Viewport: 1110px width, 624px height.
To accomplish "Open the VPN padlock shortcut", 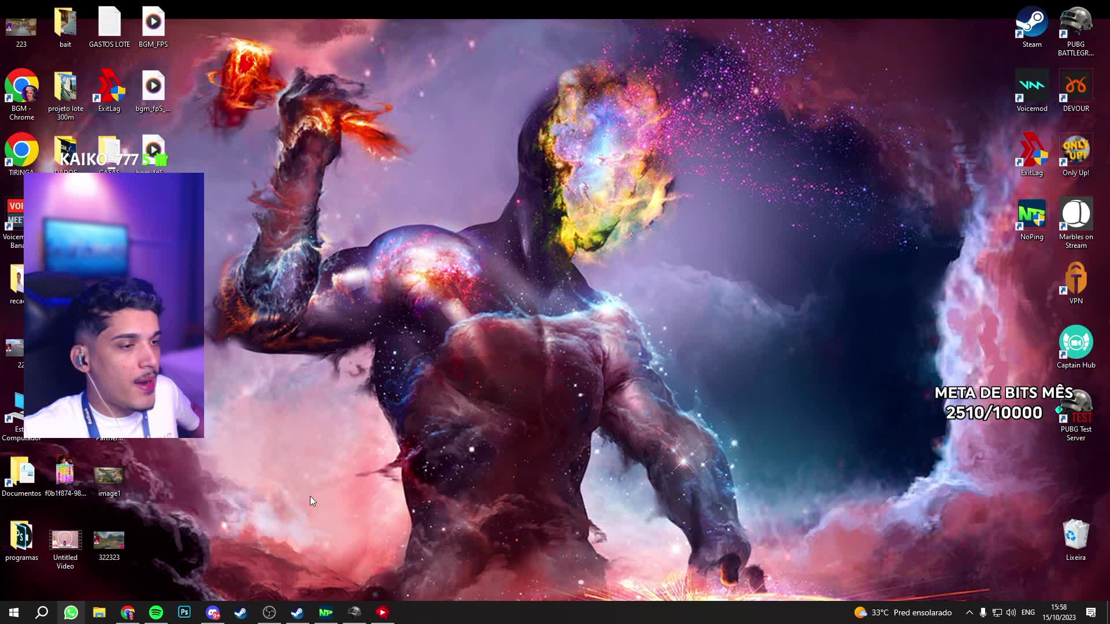I will click(1076, 284).
